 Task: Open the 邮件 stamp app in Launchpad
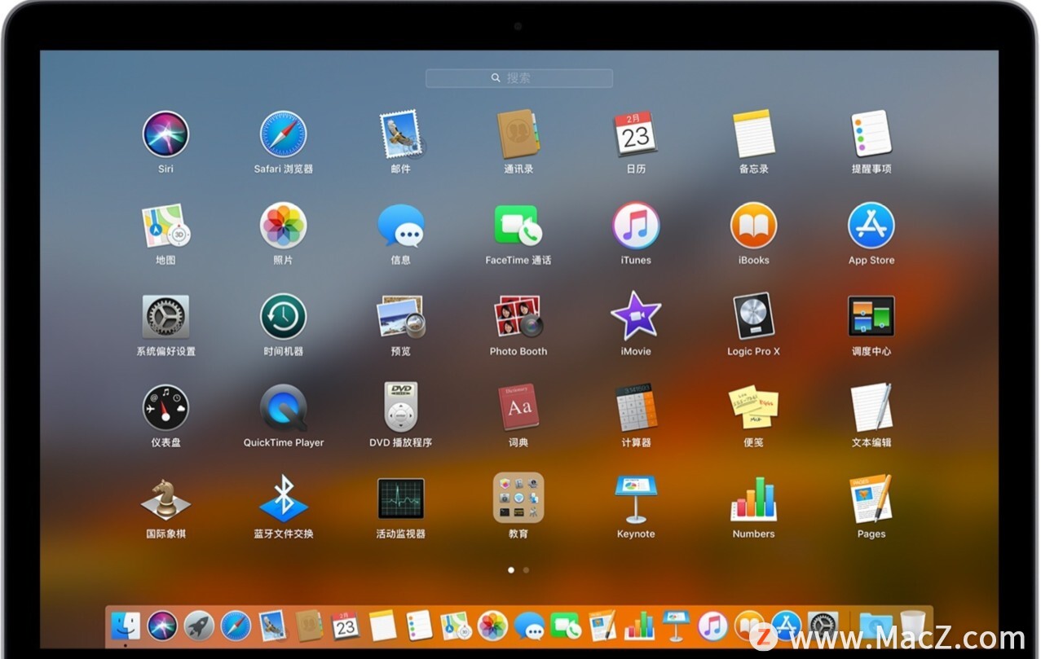pos(400,134)
